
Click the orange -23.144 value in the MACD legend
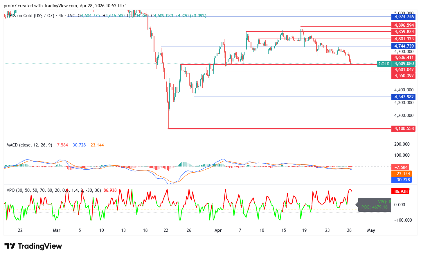click(x=96, y=145)
